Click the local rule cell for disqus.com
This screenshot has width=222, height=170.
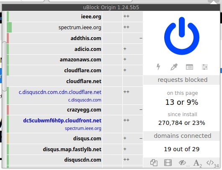coord(132,138)
